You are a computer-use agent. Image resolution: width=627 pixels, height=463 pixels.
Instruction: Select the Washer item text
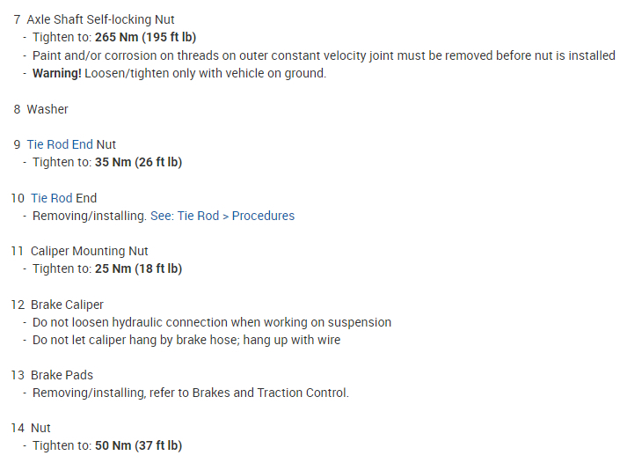pos(47,109)
